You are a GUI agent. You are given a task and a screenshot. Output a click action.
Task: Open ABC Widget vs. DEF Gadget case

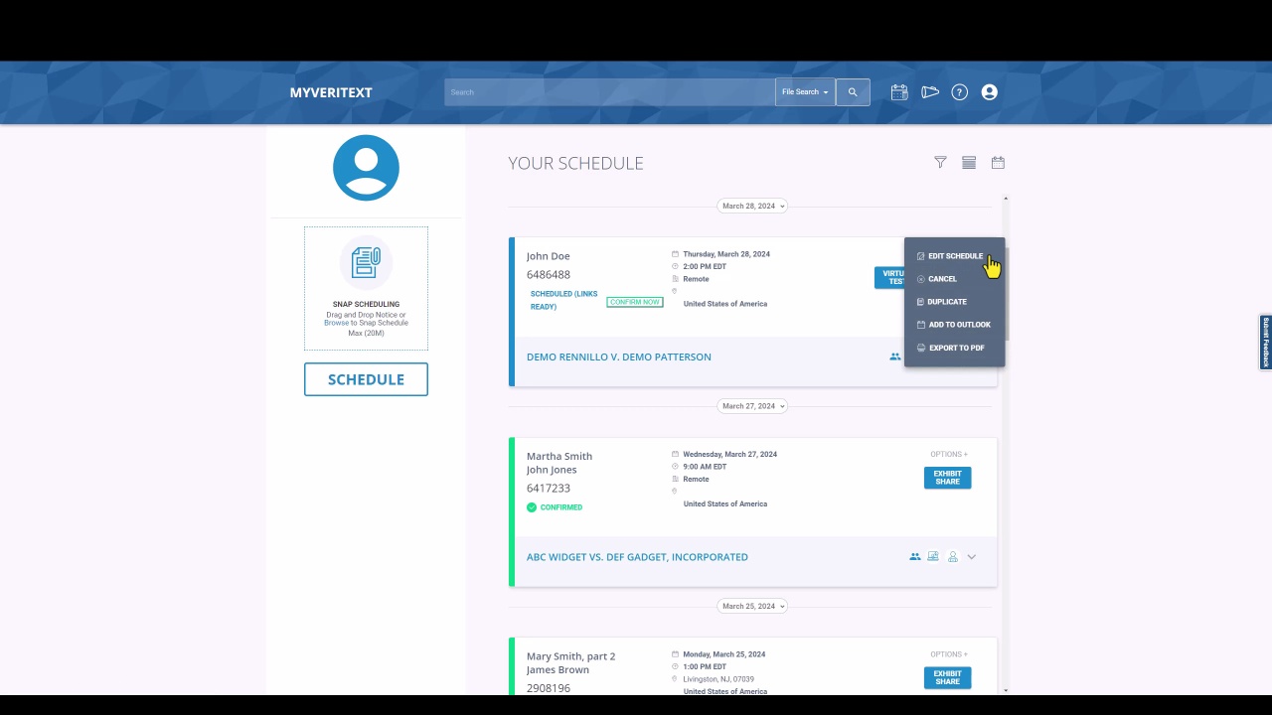coord(637,557)
